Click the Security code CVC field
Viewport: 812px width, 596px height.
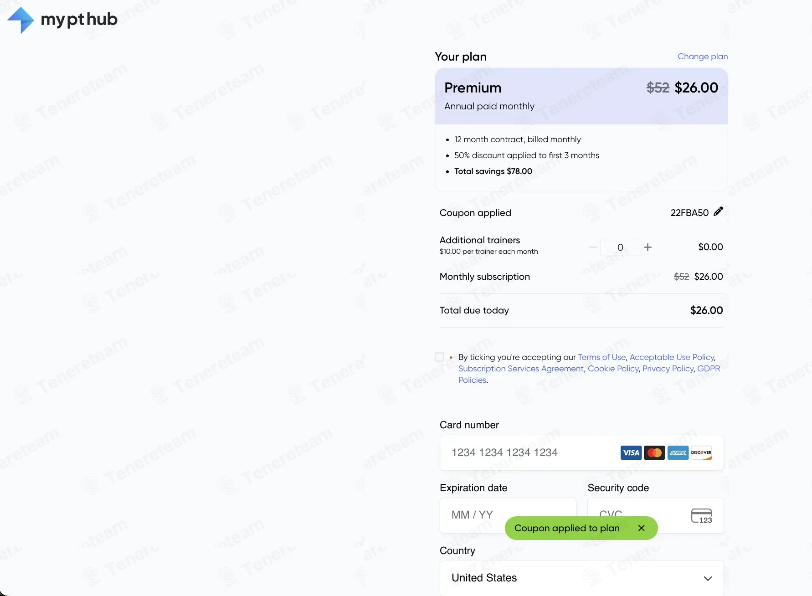click(x=655, y=515)
